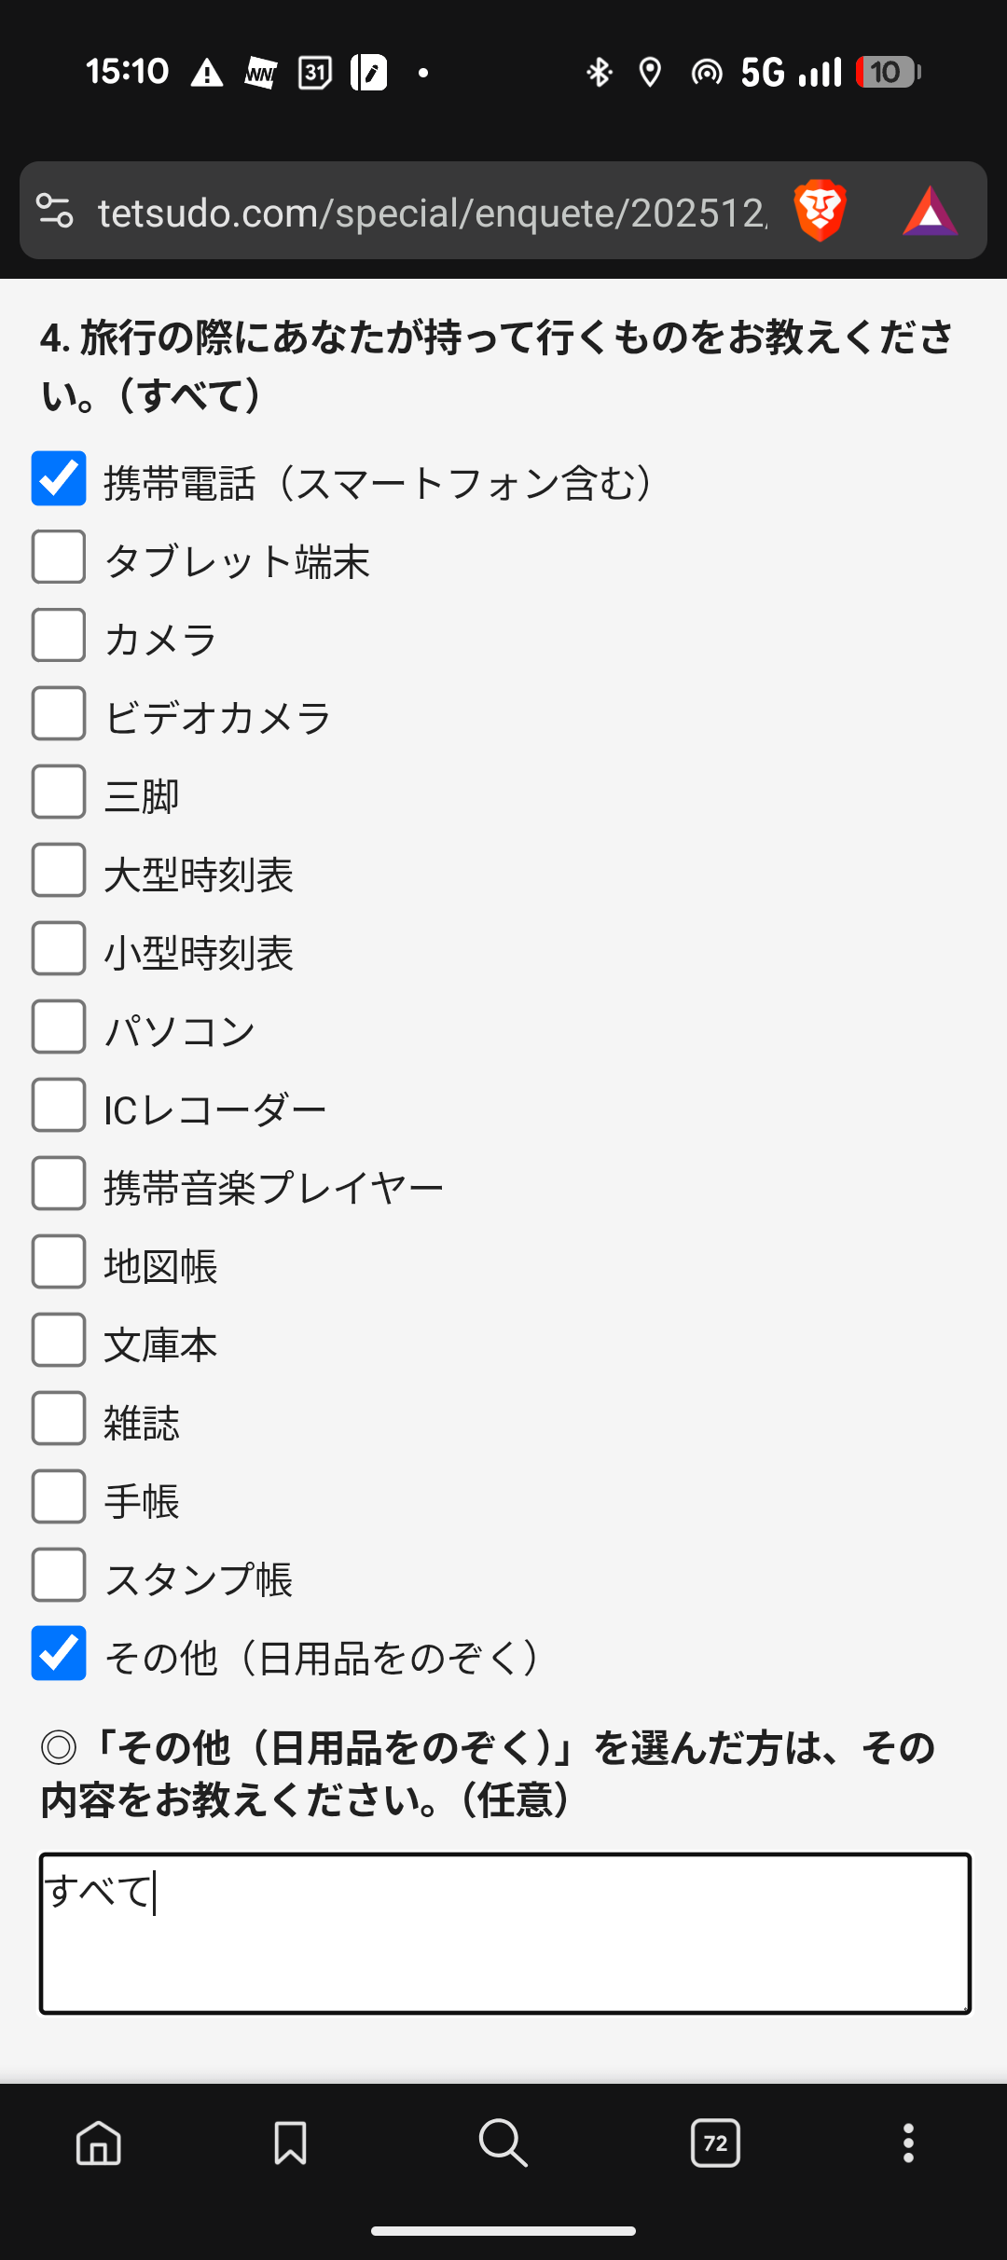Tick the パソコン checkbox
The image size is (1007, 2260).
coord(59,1027)
